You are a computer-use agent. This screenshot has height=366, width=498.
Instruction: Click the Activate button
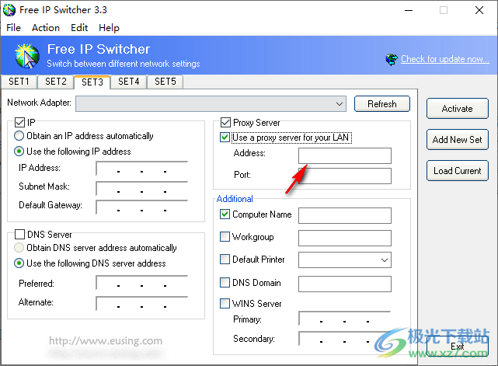tap(458, 109)
